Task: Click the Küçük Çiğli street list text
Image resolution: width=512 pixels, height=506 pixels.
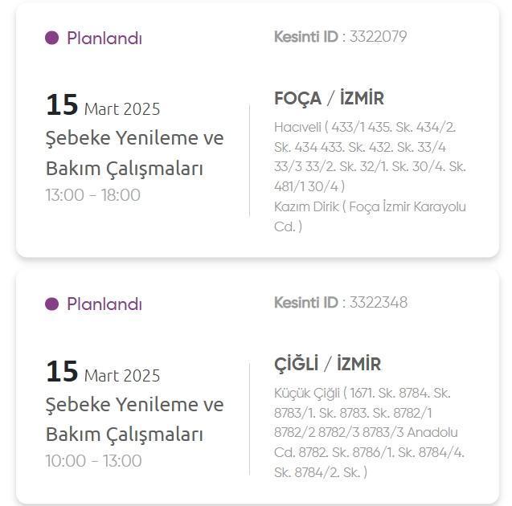Action: pyautogui.click(x=369, y=432)
